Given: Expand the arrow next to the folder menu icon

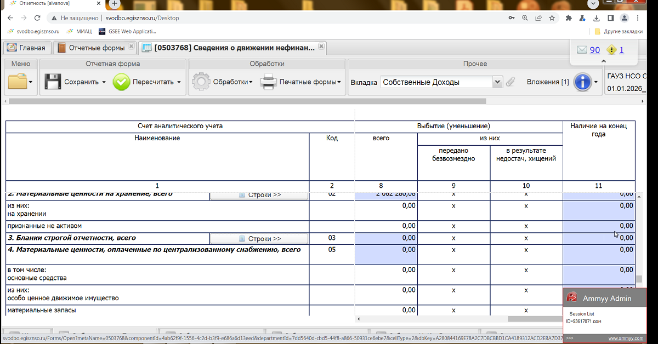Looking at the screenshot, I should point(31,83).
